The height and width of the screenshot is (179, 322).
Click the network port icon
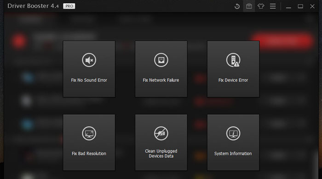(161, 60)
